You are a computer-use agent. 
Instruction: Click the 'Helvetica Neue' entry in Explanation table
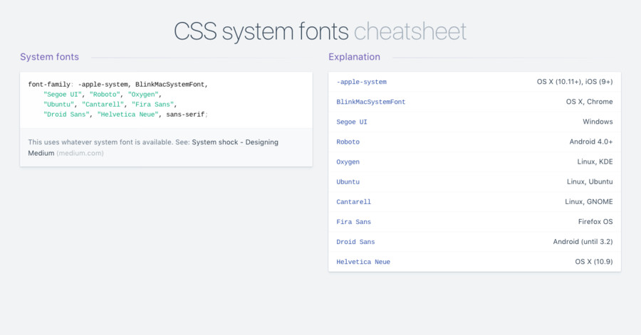(363, 262)
